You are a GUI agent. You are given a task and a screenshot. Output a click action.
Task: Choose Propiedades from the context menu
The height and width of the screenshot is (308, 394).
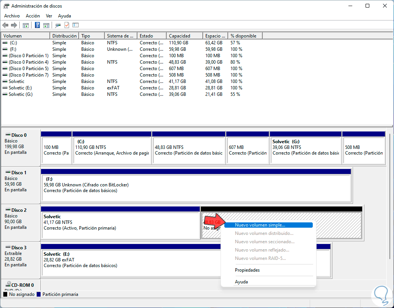coord(247,270)
